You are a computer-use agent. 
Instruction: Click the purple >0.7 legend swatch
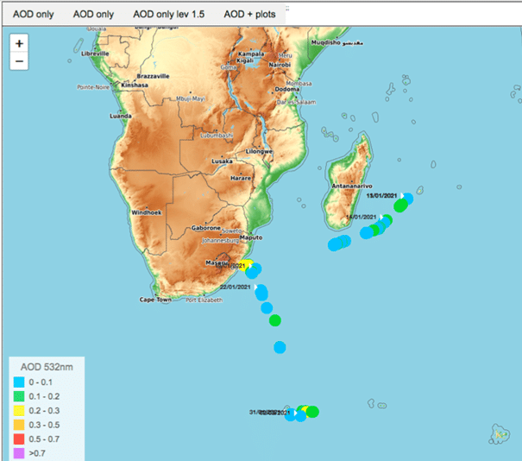click(x=20, y=452)
